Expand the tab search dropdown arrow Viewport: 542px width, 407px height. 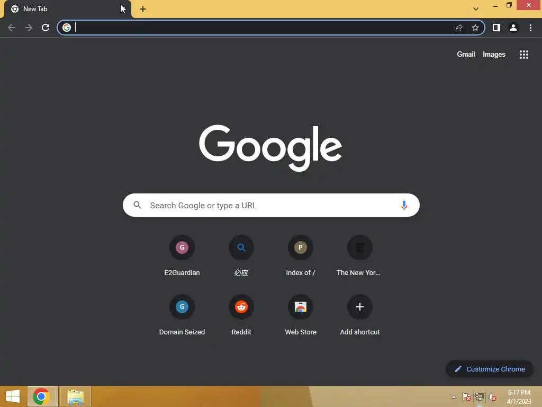(476, 9)
